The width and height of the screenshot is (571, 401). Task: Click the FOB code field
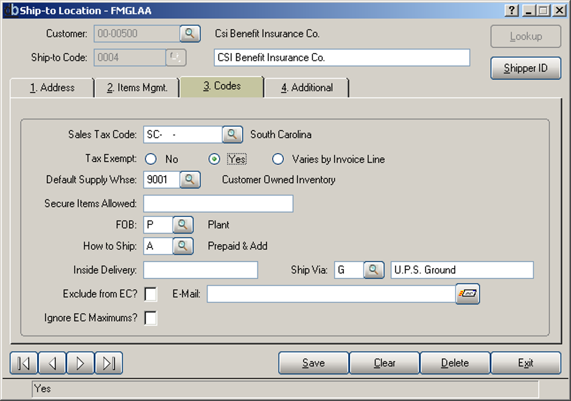click(x=158, y=224)
